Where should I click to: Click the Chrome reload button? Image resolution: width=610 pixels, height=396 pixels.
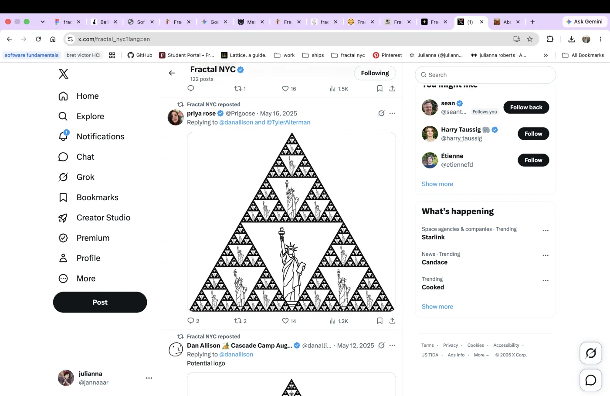[x=38, y=39]
